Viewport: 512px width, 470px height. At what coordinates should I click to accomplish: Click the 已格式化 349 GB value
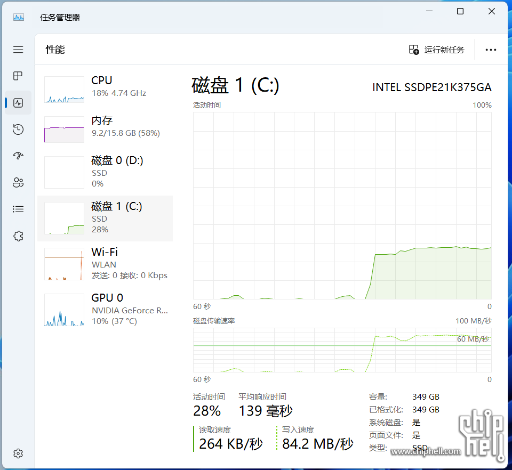(x=426, y=409)
